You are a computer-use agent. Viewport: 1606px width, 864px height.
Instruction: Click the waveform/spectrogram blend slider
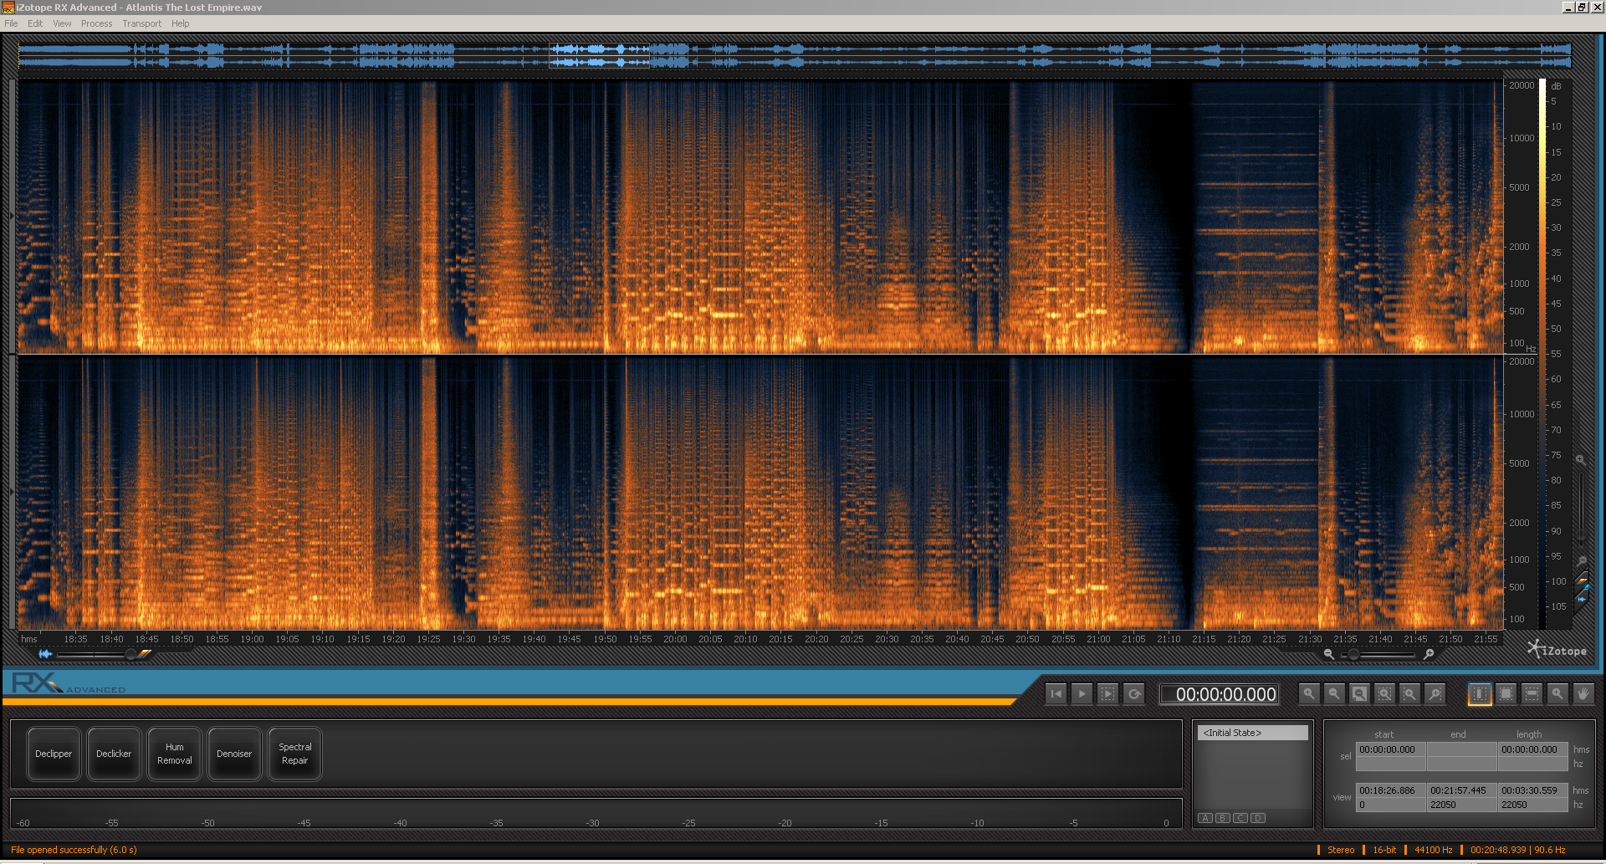point(130,654)
